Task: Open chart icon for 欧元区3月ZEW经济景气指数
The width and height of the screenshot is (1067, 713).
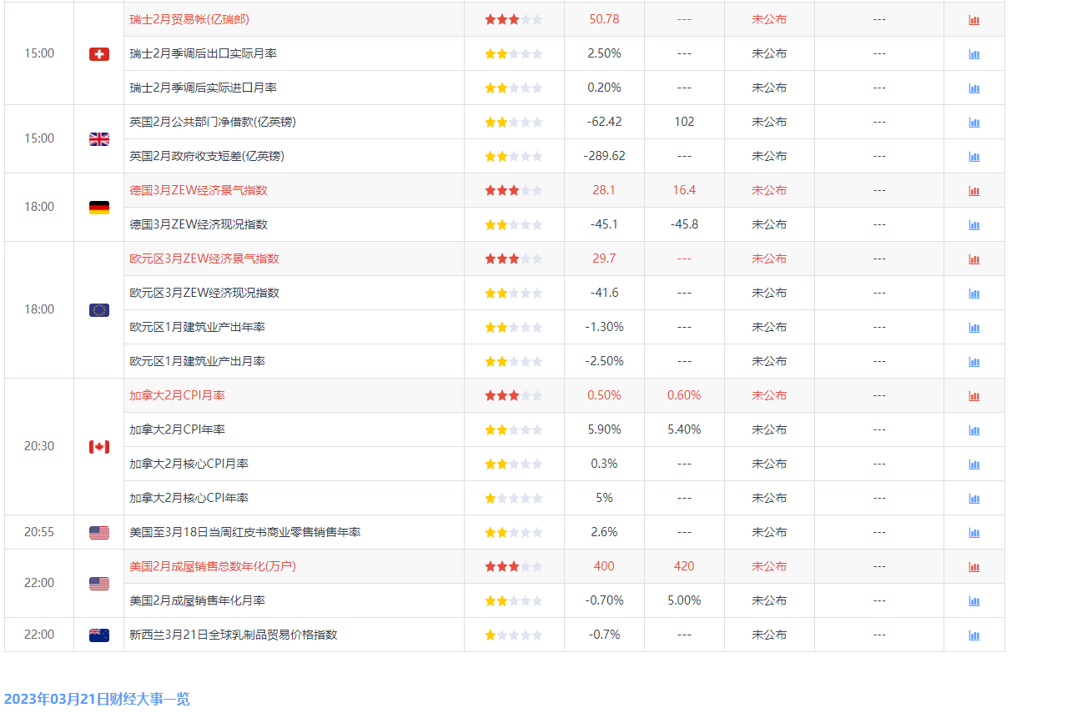Action: 974,259
